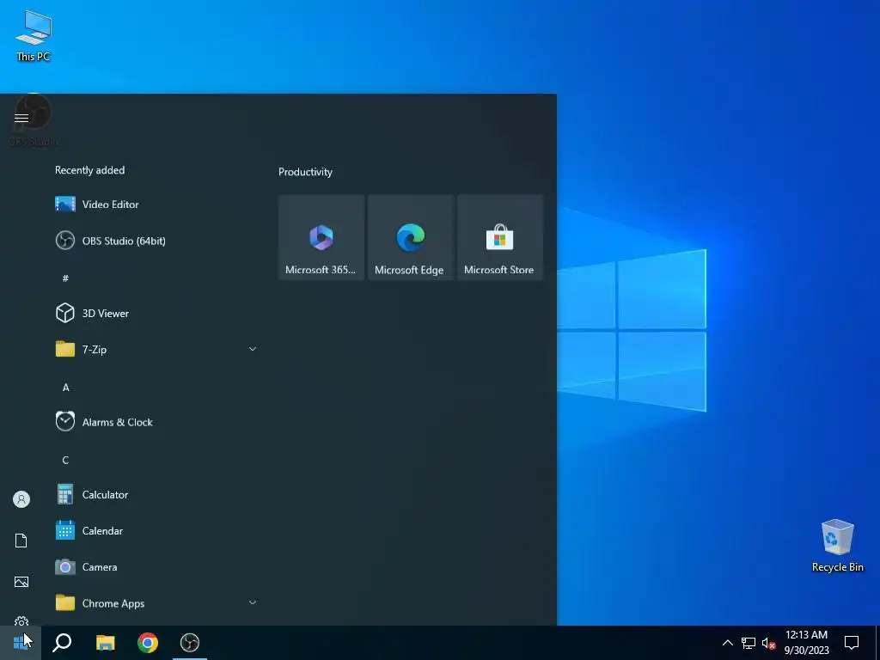
Task: Select the This PC desktop icon
Action: (34, 35)
